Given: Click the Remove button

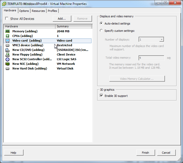Looking at the screenshot, I should (x=82, y=19).
